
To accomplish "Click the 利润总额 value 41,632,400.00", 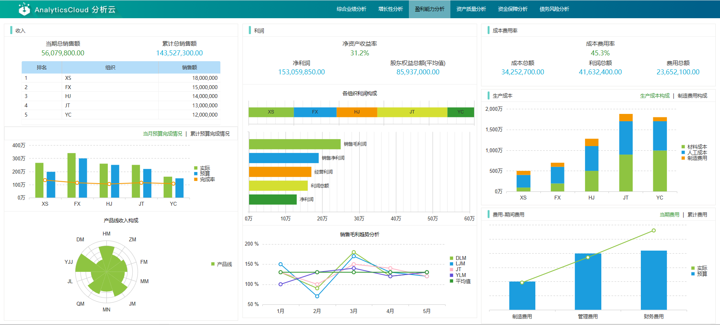I will point(600,72).
